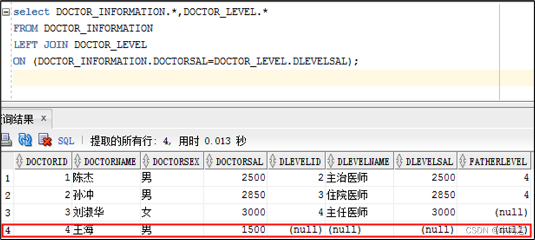Image resolution: width=535 pixels, height=240 pixels.
Task: Select DLEVELSAL 2850 in 孙冲's row
Action: point(426,195)
